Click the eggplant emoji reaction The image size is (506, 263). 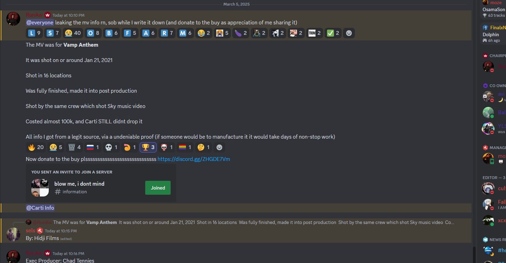pyautogui.click(x=241, y=33)
